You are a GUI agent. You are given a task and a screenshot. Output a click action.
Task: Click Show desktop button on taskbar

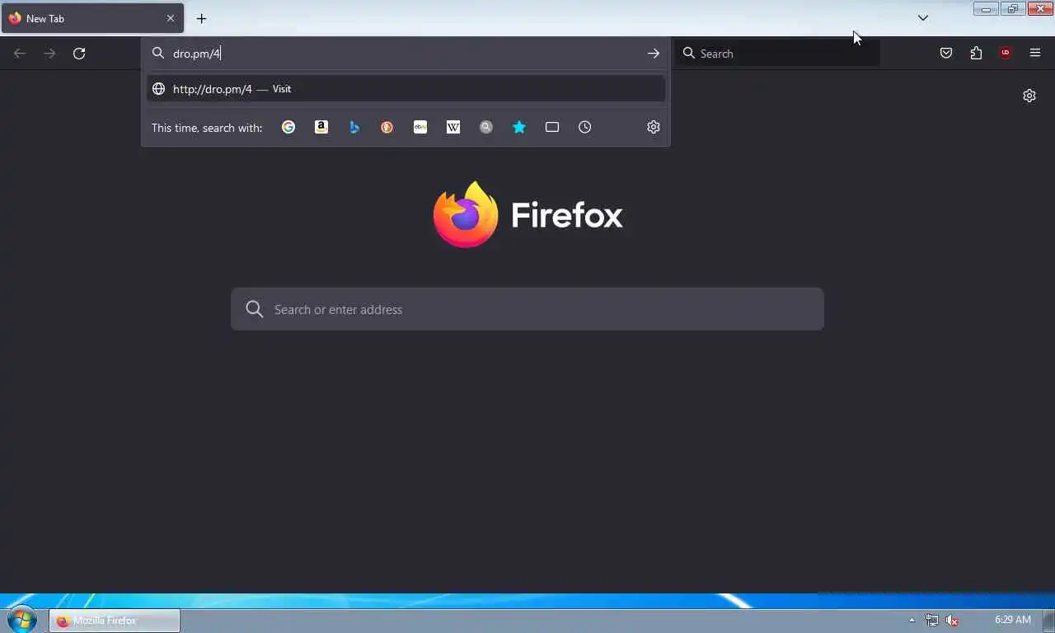pos(1049,621)
